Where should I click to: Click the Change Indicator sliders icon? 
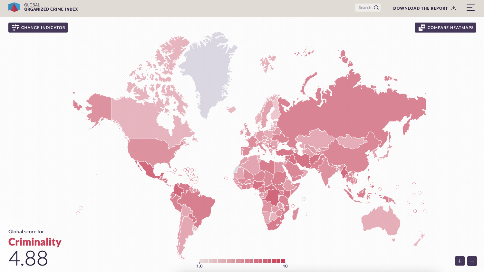(15, 28)
